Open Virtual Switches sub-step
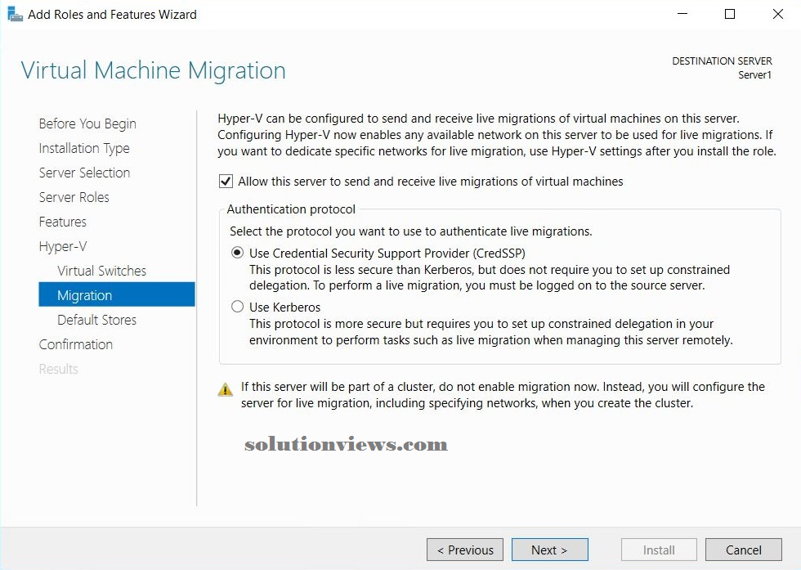The height and width of the screenshot is (570, 801). [101, 271]
